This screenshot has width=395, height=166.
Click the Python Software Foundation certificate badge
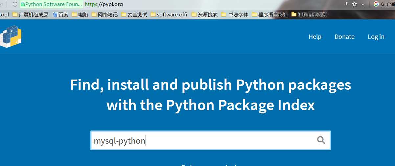(x=51, y=4)
